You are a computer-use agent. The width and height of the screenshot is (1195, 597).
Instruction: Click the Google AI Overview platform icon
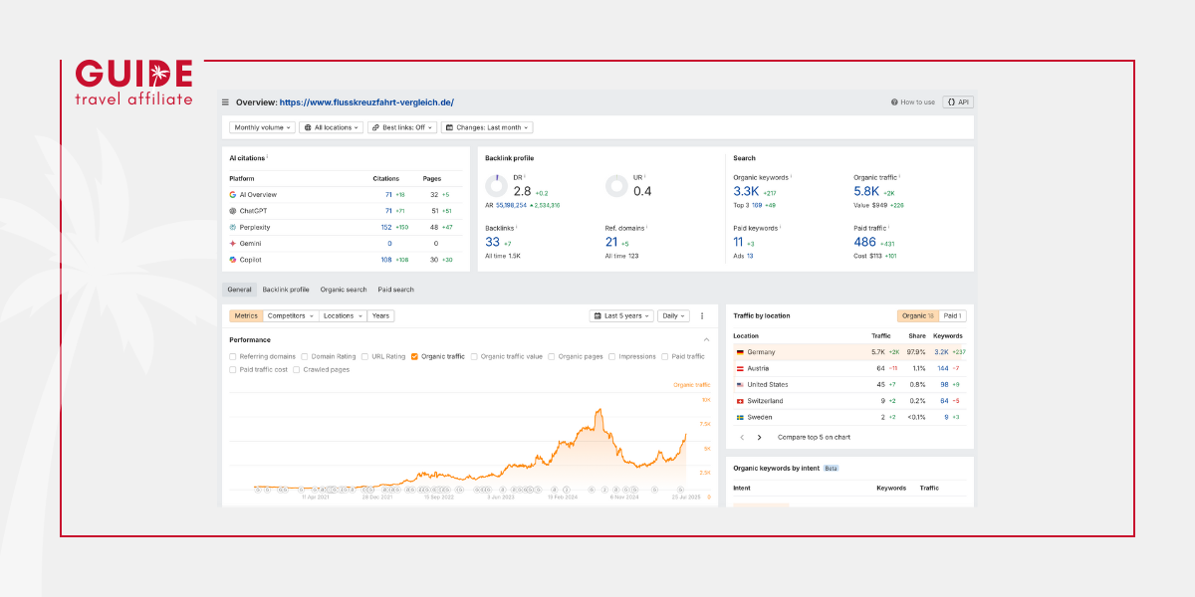point(232,195)
